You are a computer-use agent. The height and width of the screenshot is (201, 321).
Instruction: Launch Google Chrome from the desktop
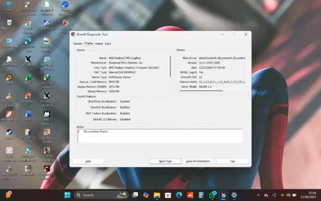coord(28,26)
